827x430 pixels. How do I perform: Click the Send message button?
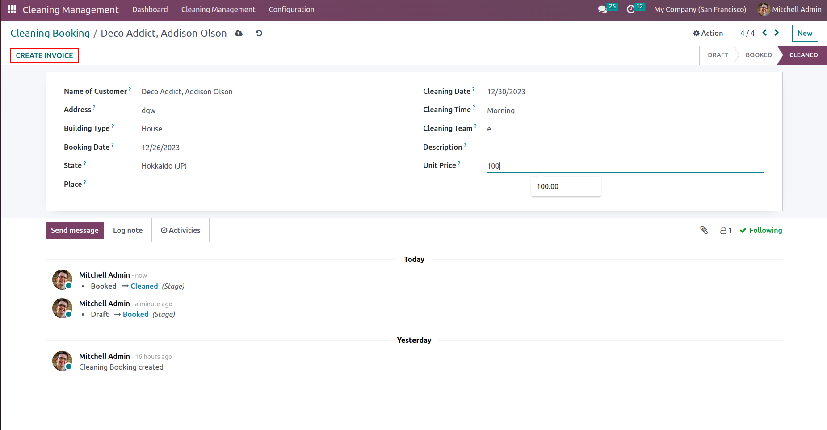75,230
